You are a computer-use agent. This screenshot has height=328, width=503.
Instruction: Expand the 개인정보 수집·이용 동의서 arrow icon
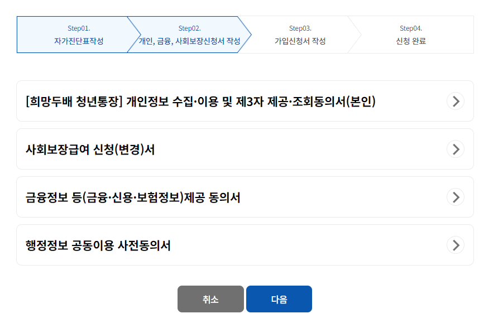tap(456, 101)
